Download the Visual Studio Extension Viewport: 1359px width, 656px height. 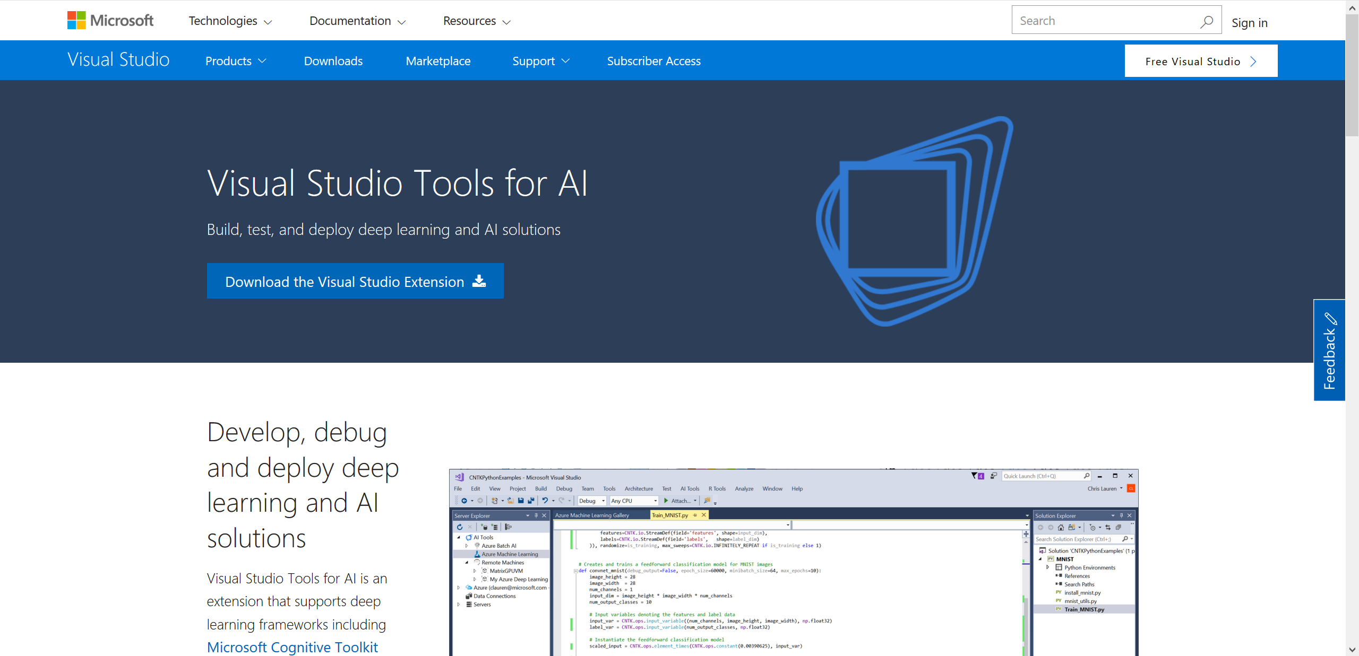355,281
